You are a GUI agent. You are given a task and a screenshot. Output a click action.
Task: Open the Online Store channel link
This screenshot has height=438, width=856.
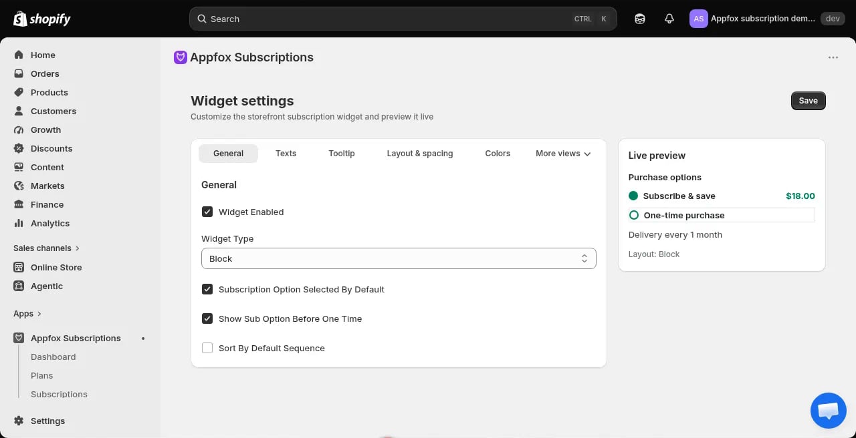click(x=56, y=267)
